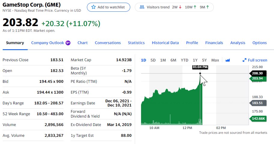Screen dimensions: 274x144
Task: Select the Max chart range
Action: pos(215,60)
